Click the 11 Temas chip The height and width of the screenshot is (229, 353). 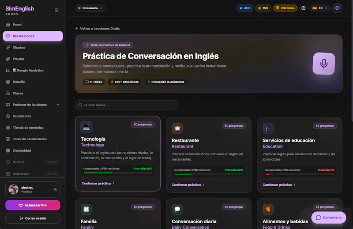pos(94,82)
